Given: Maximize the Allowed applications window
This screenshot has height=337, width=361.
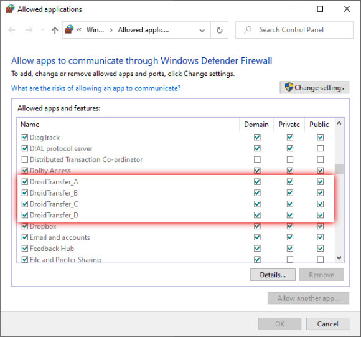Looking at the screenshot, I should (320, 9).
